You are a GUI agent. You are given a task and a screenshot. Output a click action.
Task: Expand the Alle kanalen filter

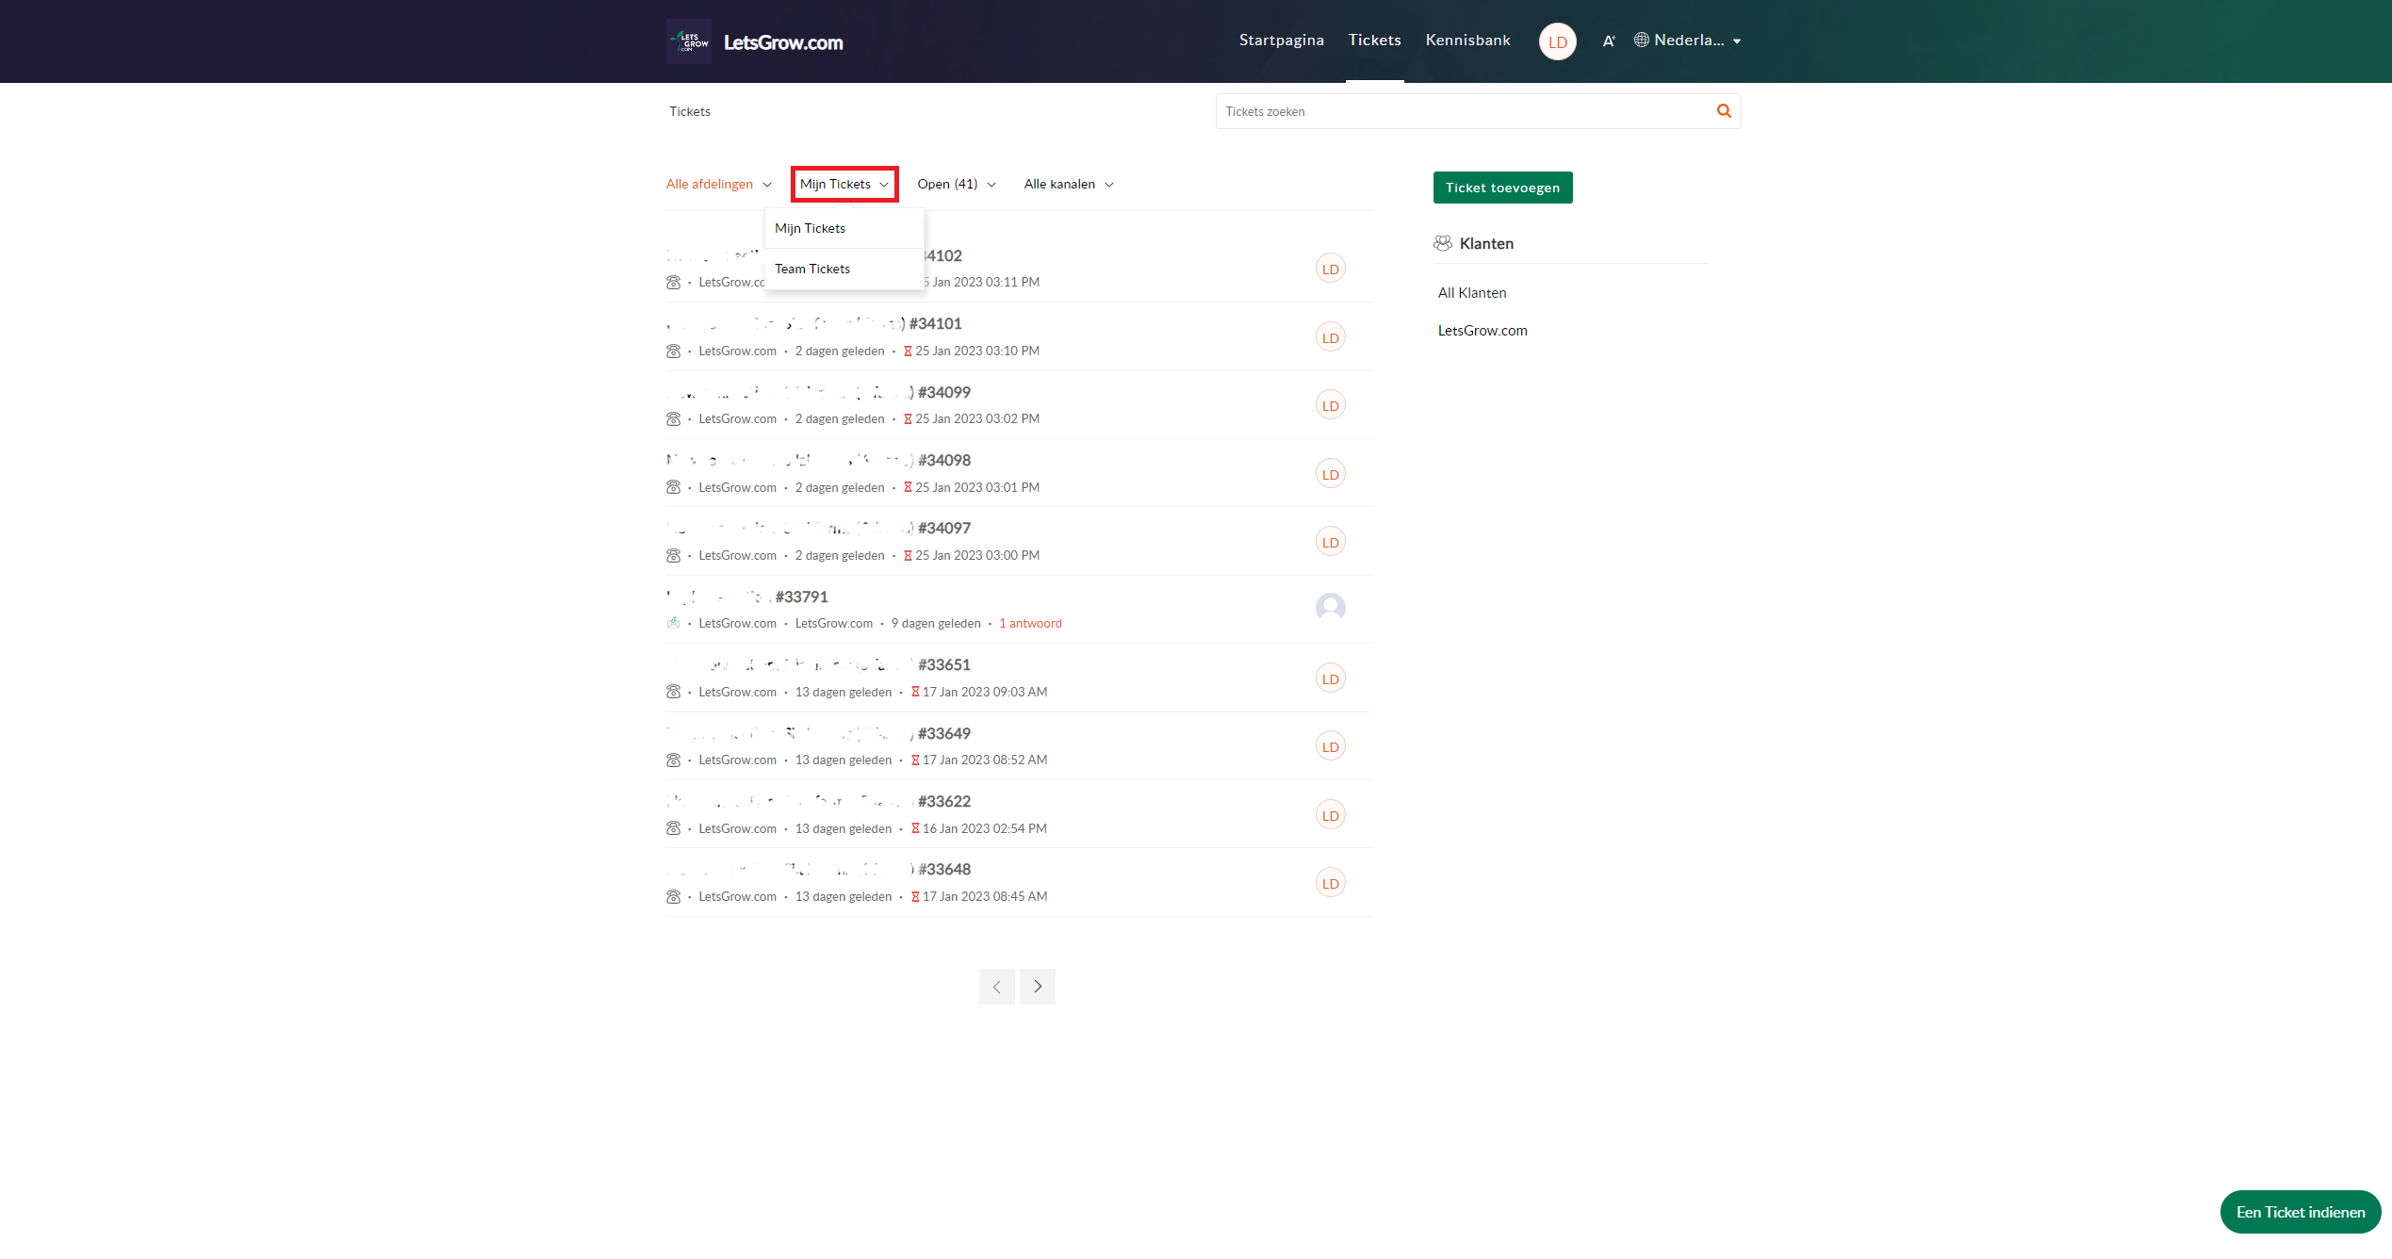click(x=1068, y=185)
